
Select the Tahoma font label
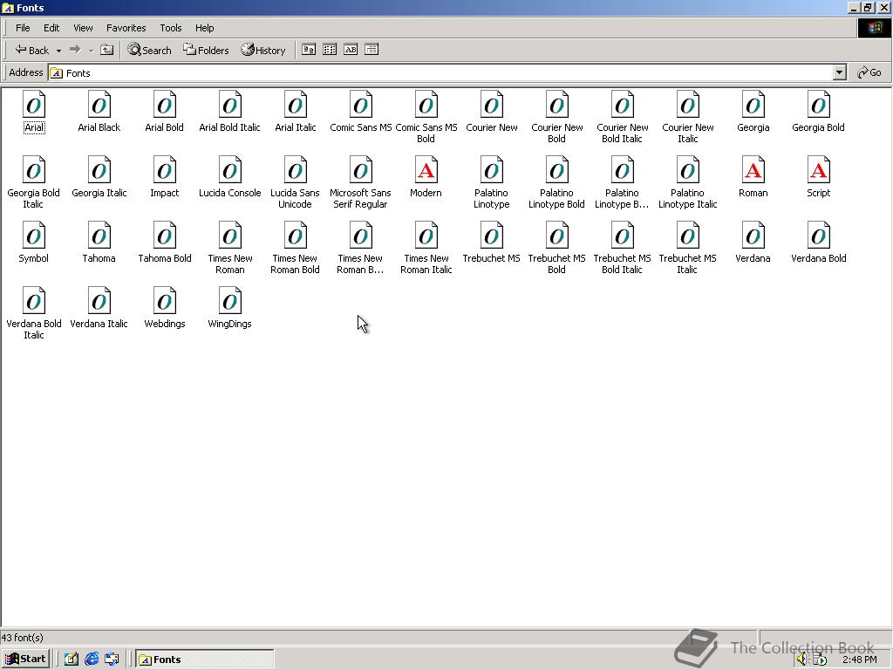[99, 258]
